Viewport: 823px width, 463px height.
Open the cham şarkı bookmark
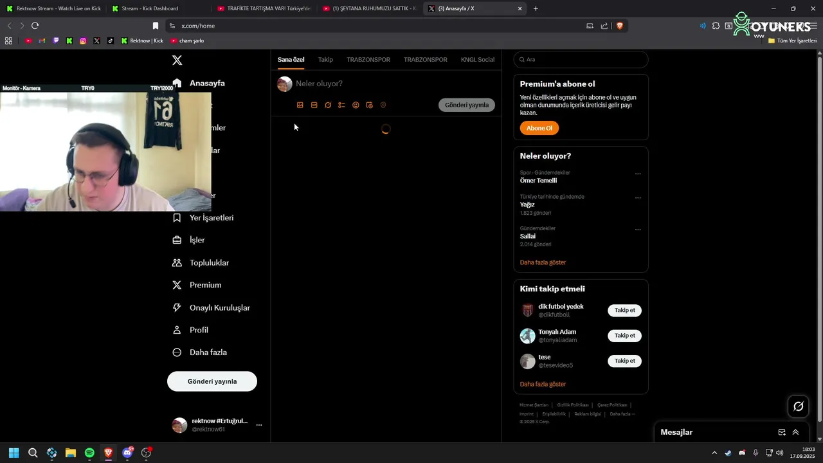pyautogui.click(x=187, y=41)
